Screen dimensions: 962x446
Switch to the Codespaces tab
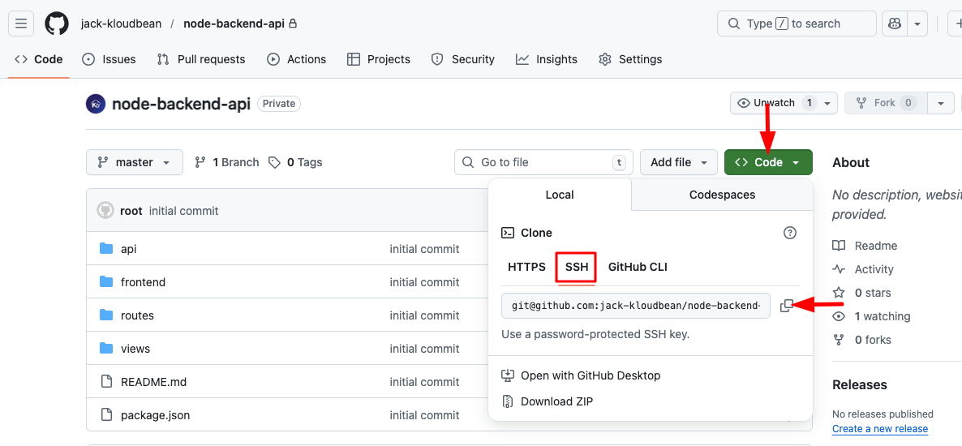722,195
